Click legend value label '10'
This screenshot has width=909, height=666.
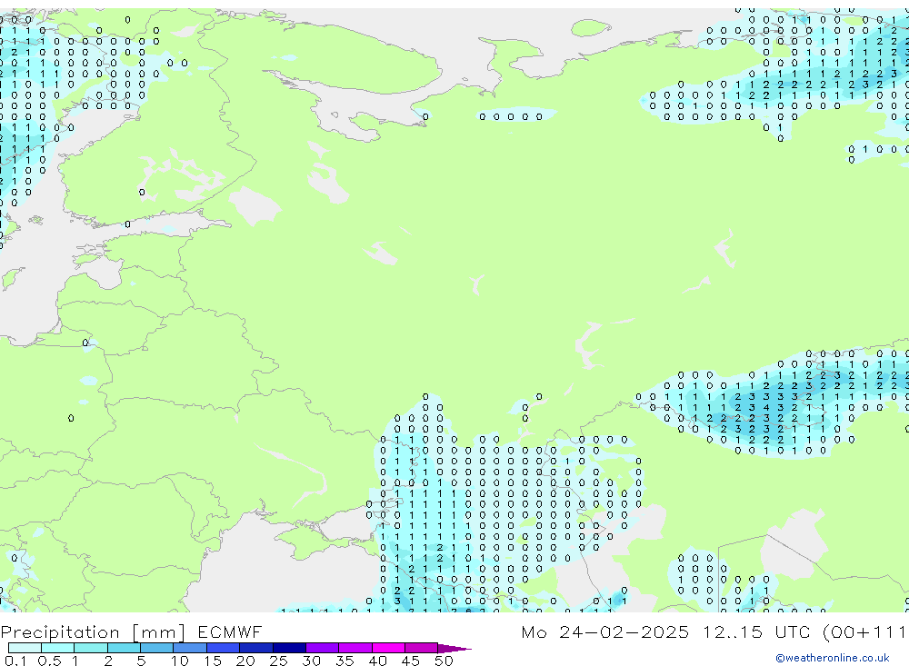pos(179,661)
